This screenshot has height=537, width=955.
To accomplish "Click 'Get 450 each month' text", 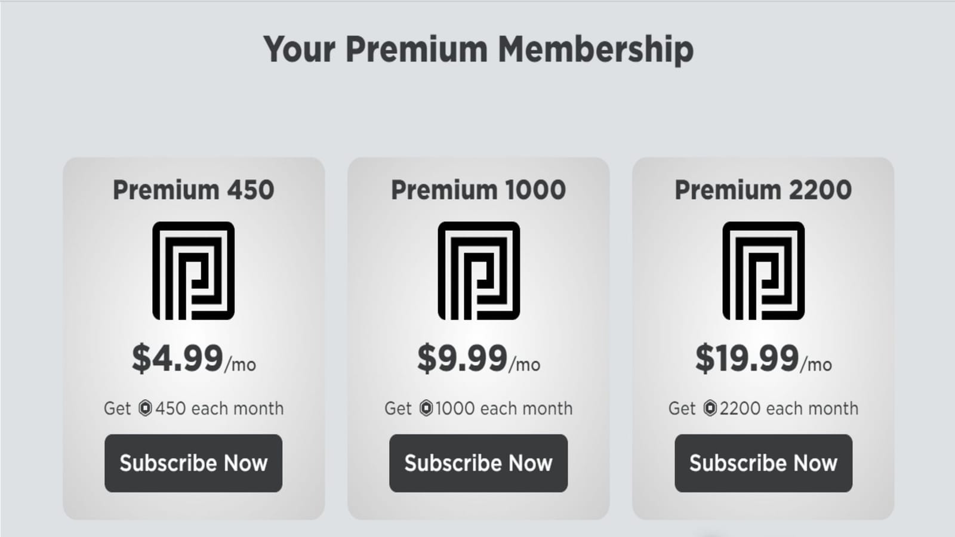I will 193,408.
